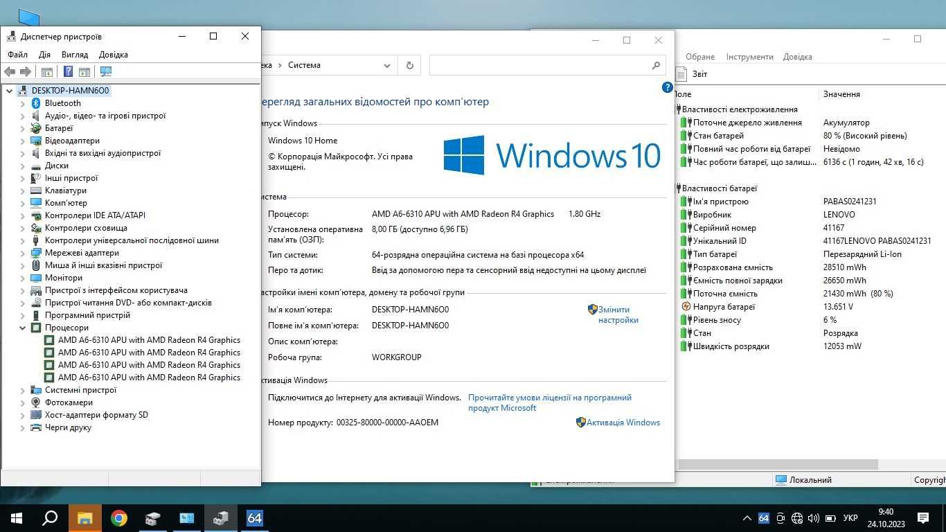Open the Windows Start menu
946x532 pixels.
tap(17, 517)
